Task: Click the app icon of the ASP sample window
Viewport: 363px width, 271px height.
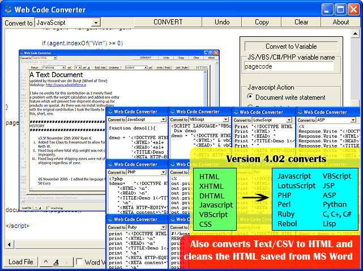Action: [300, 112]
